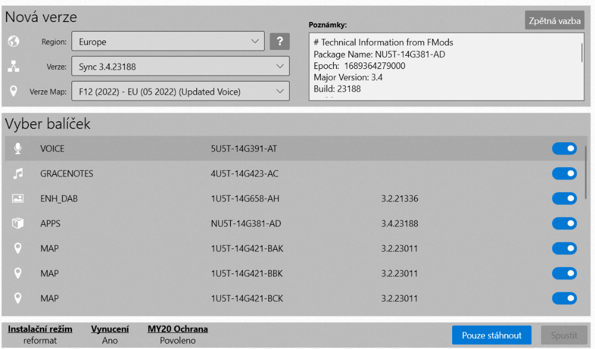The width and height of the screenshot is (595, 349).
Task: Turn off the GRACENOTES package switch
Action: click(564, 174)
